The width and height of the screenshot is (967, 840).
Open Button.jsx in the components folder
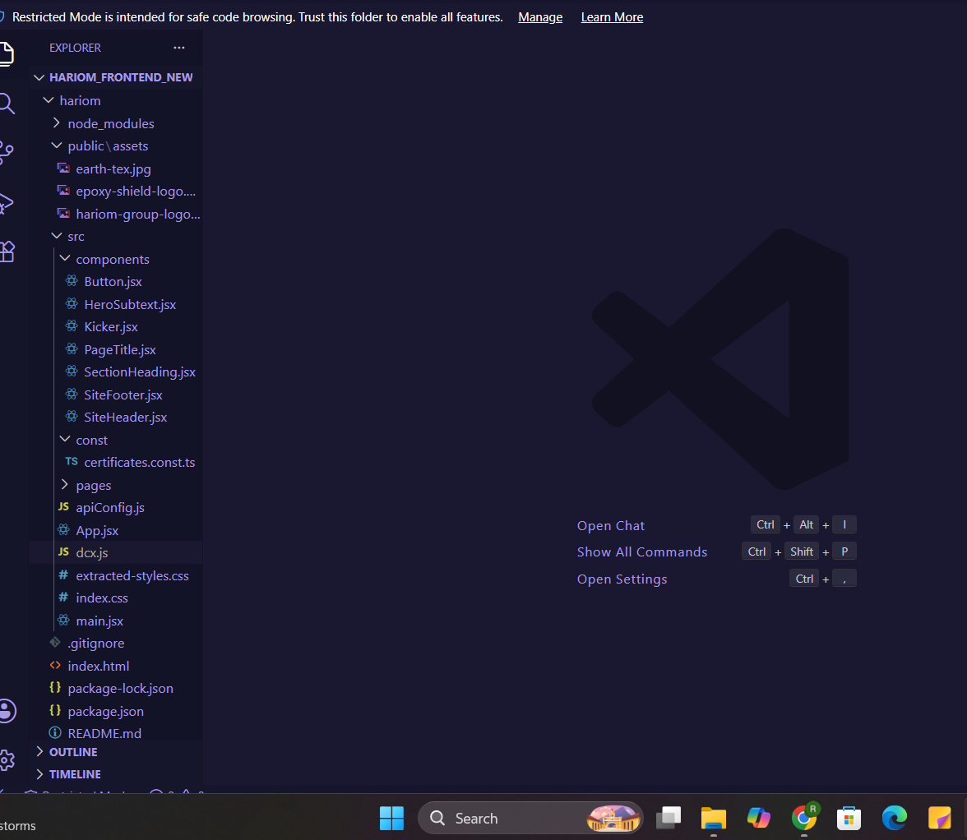(x=116, y=282)
